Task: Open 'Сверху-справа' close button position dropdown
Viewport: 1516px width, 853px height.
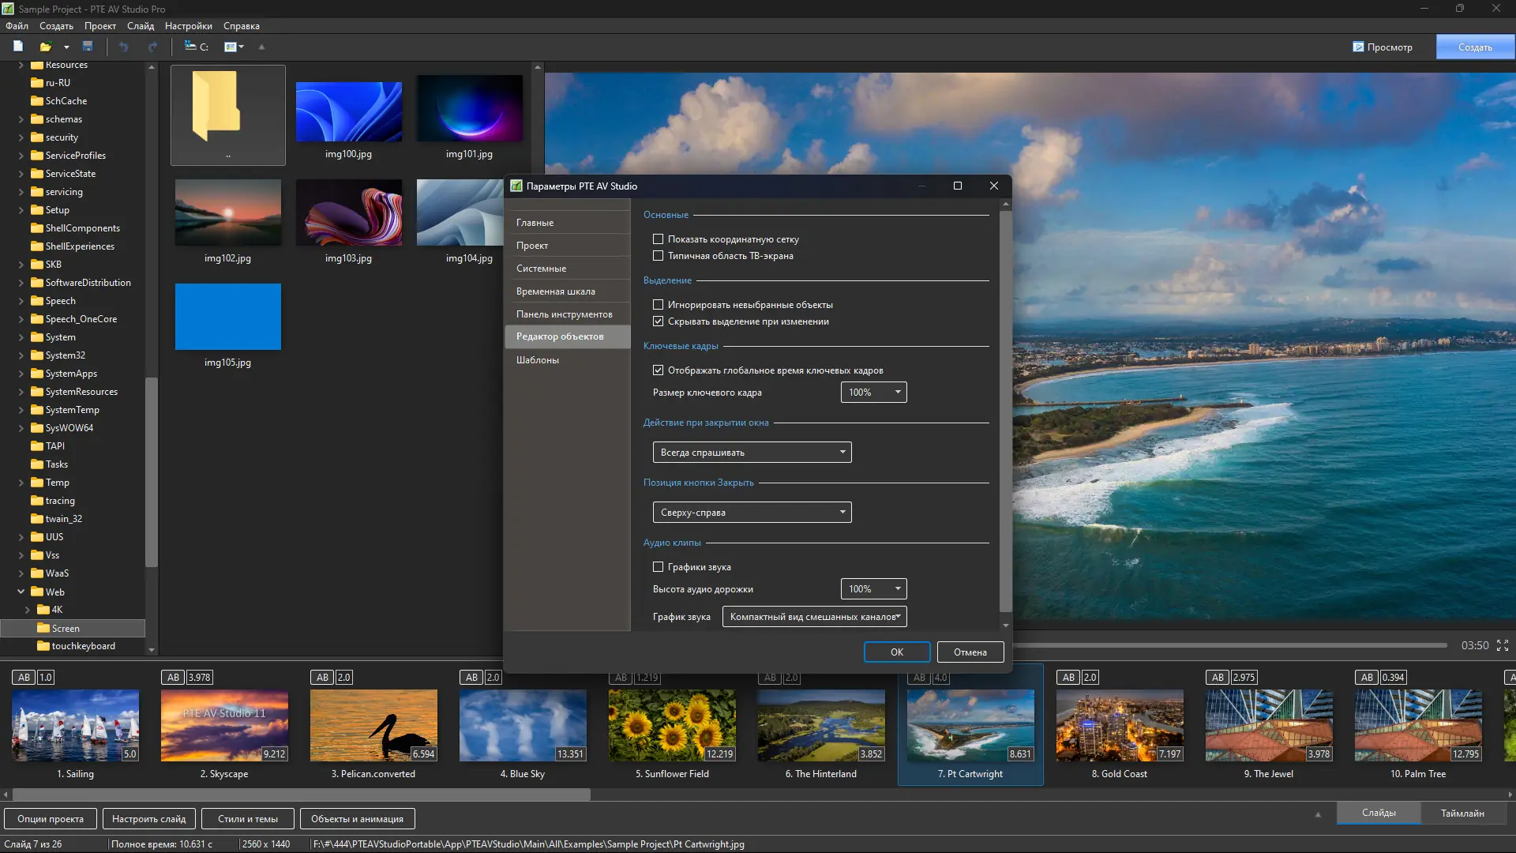Action: coord(752,513)
